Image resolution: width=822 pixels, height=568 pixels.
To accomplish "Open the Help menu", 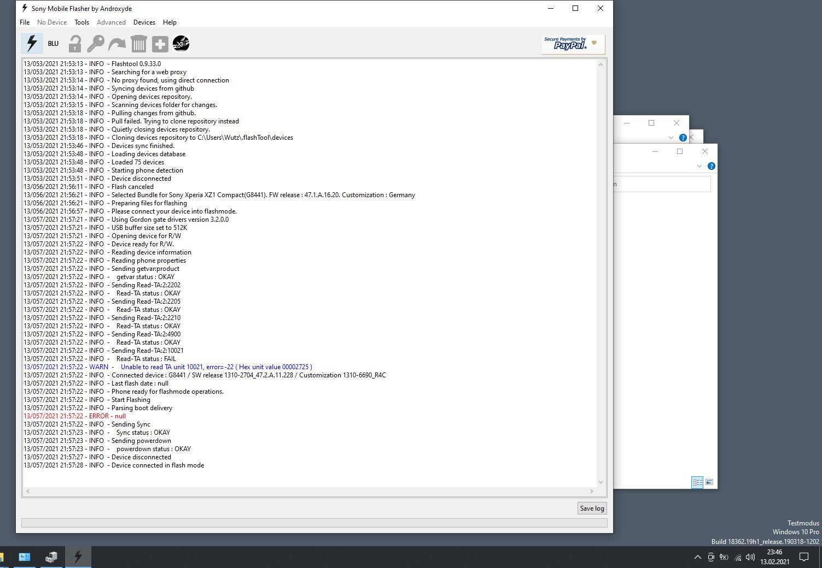I will [170, 22].
